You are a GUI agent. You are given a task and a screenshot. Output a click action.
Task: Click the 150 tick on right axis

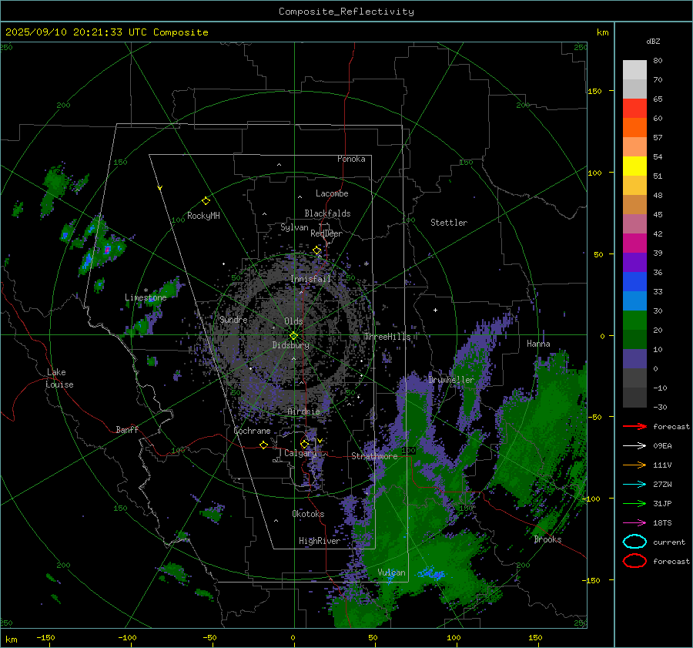[x=594, y=91]
